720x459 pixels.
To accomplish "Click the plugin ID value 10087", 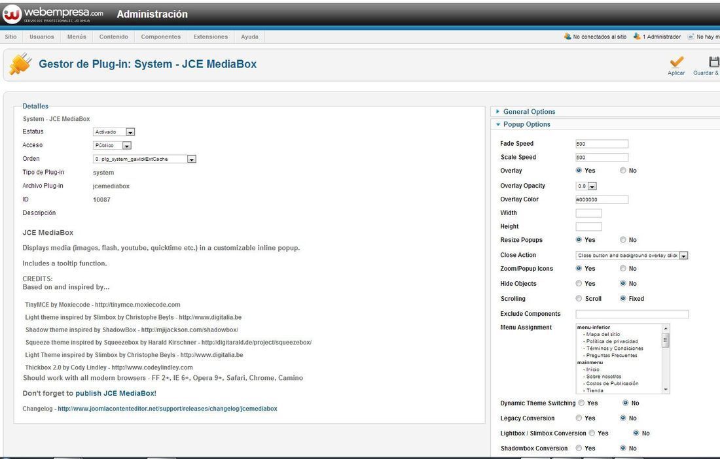I will point(101,199).
